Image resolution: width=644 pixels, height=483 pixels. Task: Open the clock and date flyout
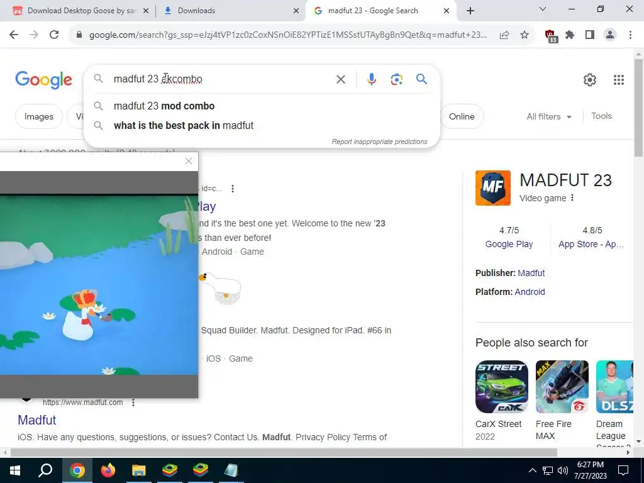click(590, 470)
